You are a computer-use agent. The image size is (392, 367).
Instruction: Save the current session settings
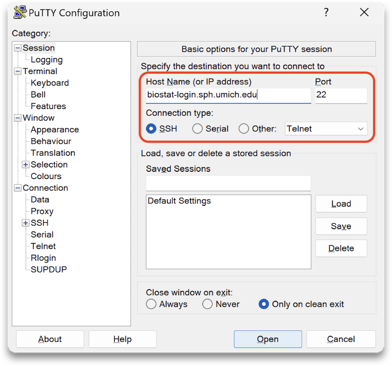(x=341, y=226)
